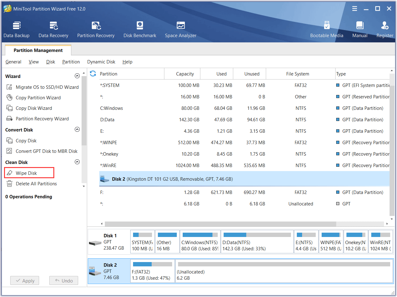Collapse the Convert Disk section

(77, 130)
